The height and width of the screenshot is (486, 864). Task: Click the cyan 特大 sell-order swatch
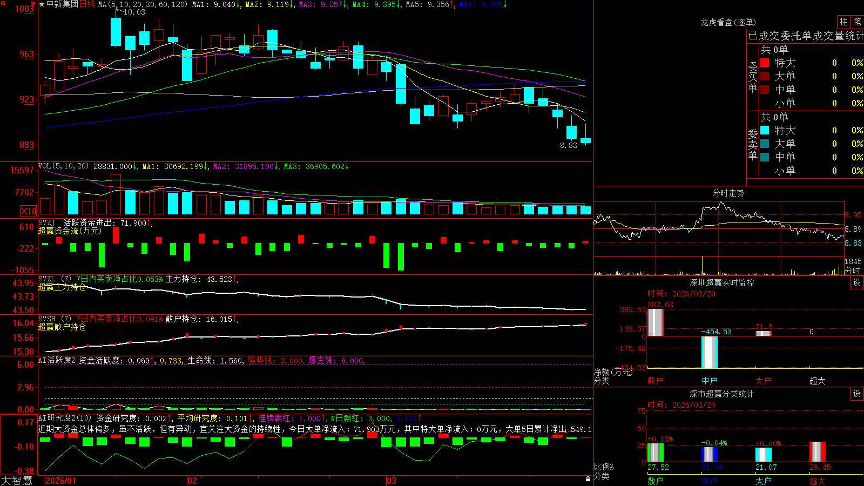[765, 130]
